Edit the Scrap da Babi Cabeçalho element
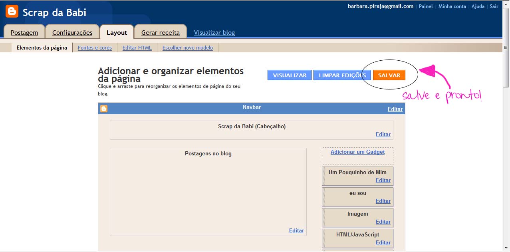The height and width of the screenshot is (252, 510). pyautogui.click(x=383, y=134)
